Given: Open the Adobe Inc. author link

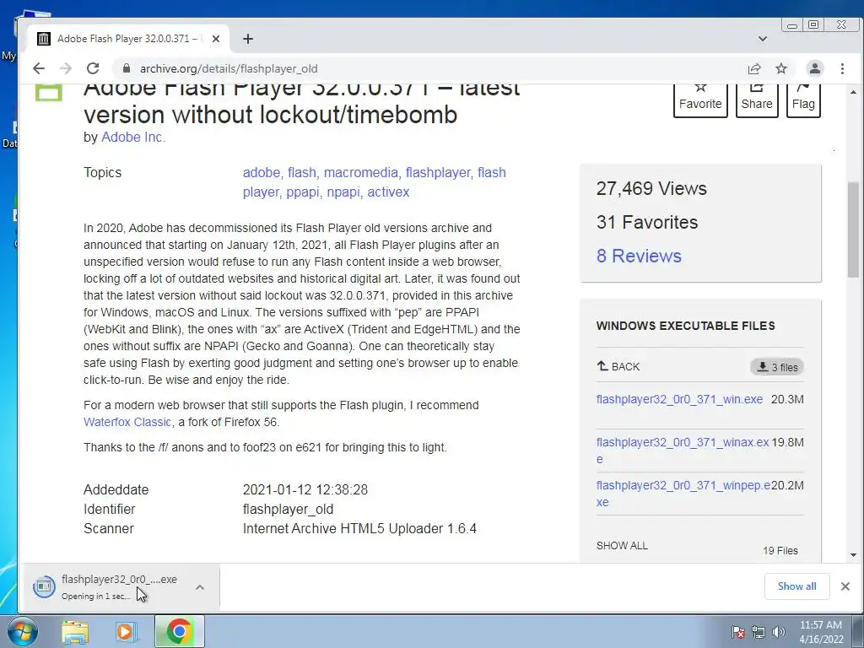Looking at the screenshot, I should (133, 138).
